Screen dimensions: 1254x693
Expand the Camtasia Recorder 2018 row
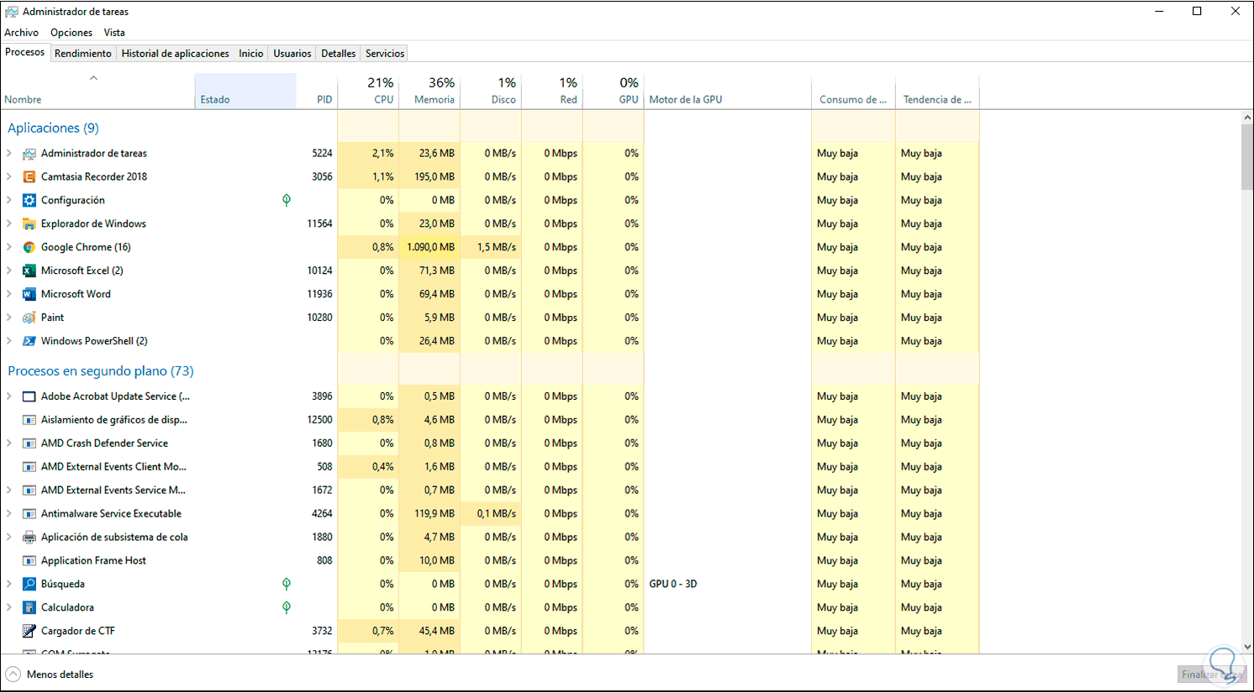click(x=9, y=177)
